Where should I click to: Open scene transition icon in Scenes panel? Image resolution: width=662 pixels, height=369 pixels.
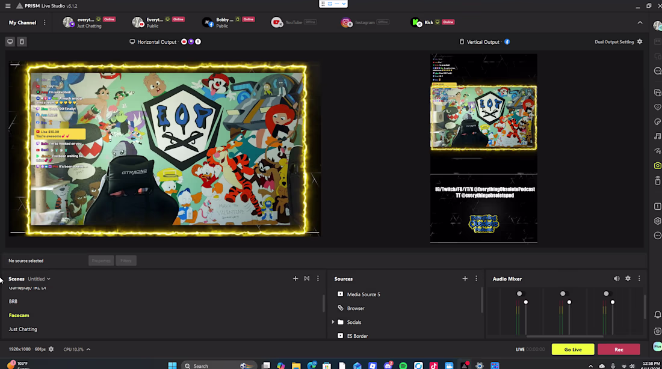[307, 279]
